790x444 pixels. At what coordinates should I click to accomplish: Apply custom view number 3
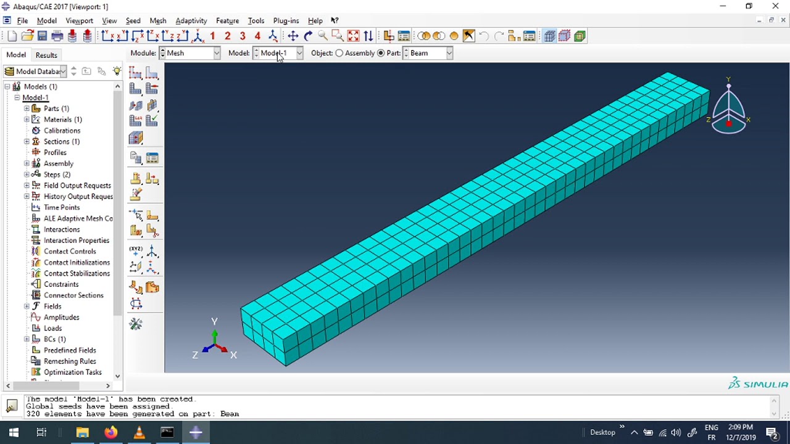click(x=243, y=36)
